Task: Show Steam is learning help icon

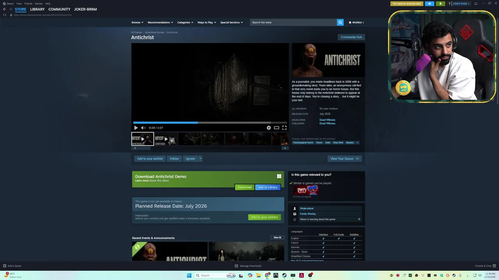Action: (x=359, y=219)
